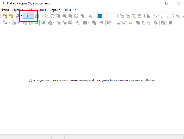Click the move object arrow shape icon

[64, 23]
